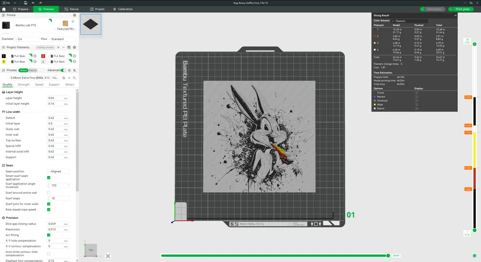The height and width of the screenshot is (262, 481).
Task: Switch to the Prepare tab
Action: coord(21,9)
